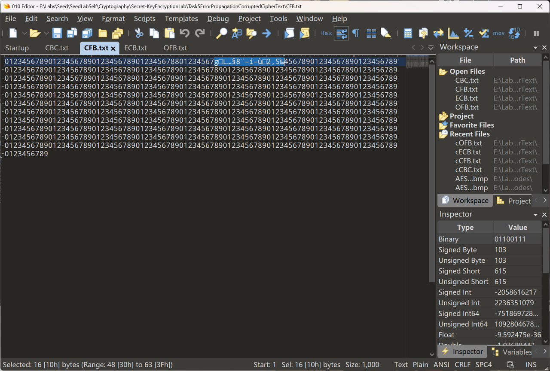The height and width of the screenshot is (371, 550).
Task: Open the Inspector panel dropdown arrow
Action: [535, 215]
